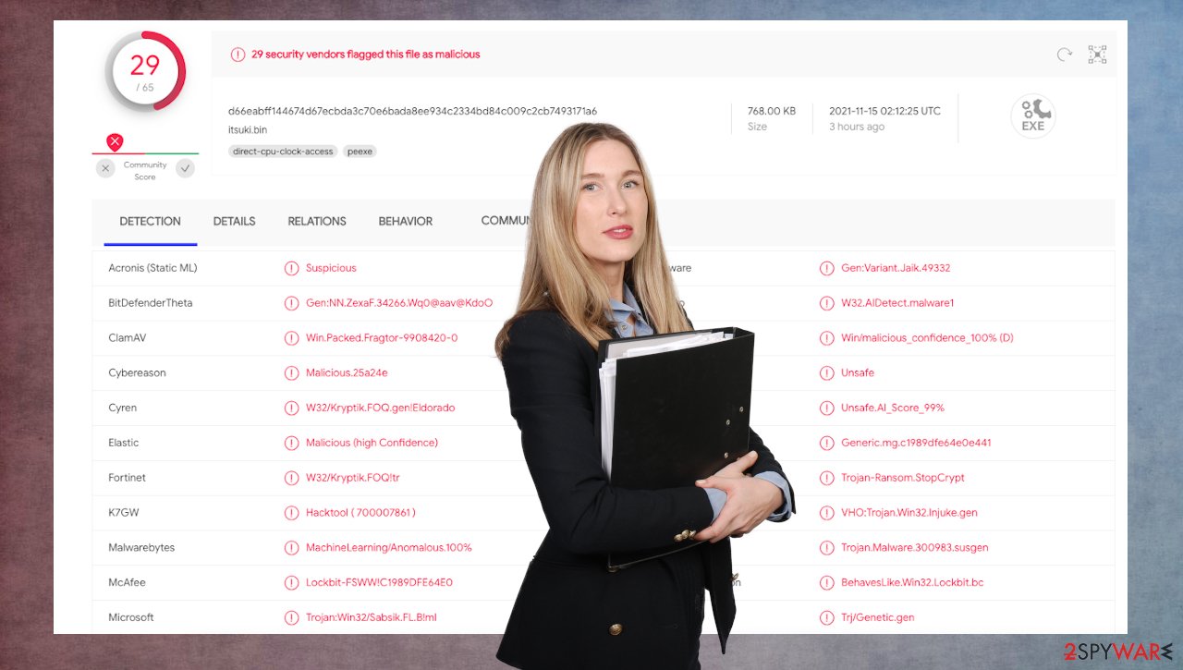
Task: Click the Cybereason vendor name
Action: tap(137, 373)
